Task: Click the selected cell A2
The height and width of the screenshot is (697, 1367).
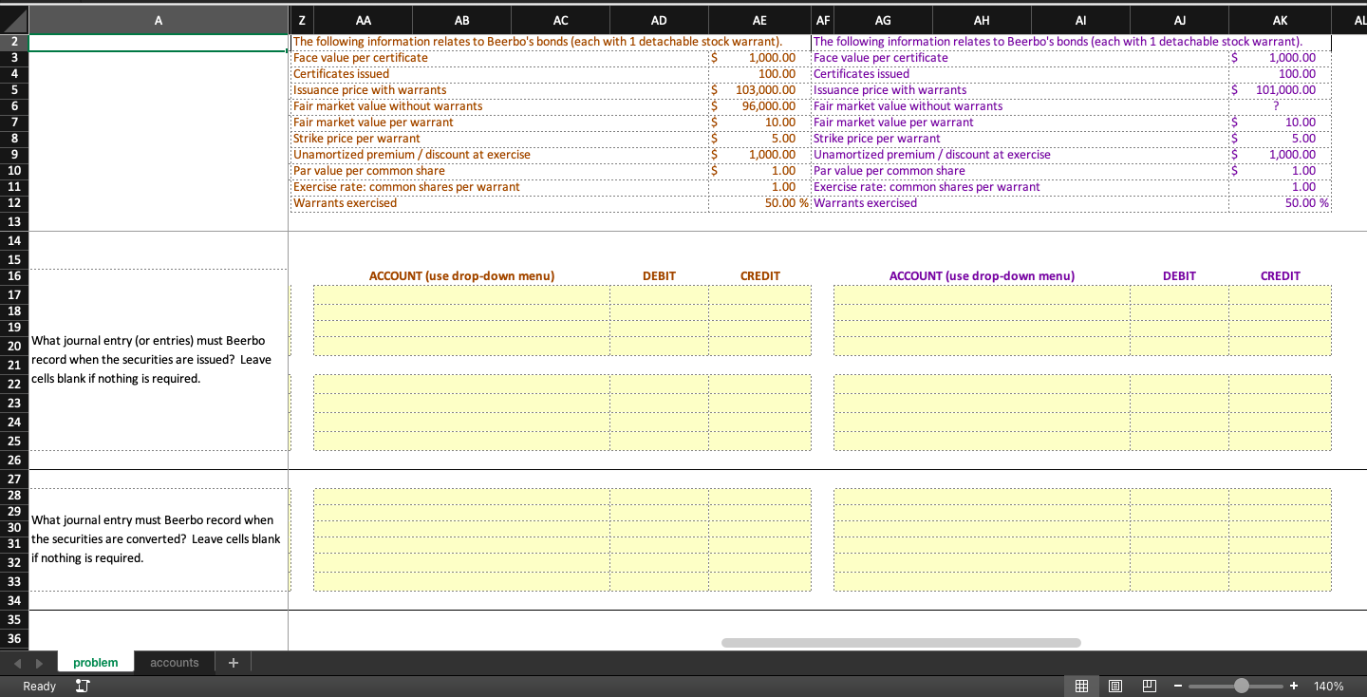Action: pos(159,42)
